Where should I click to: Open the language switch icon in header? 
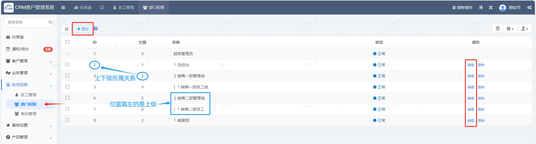point(481,8)
